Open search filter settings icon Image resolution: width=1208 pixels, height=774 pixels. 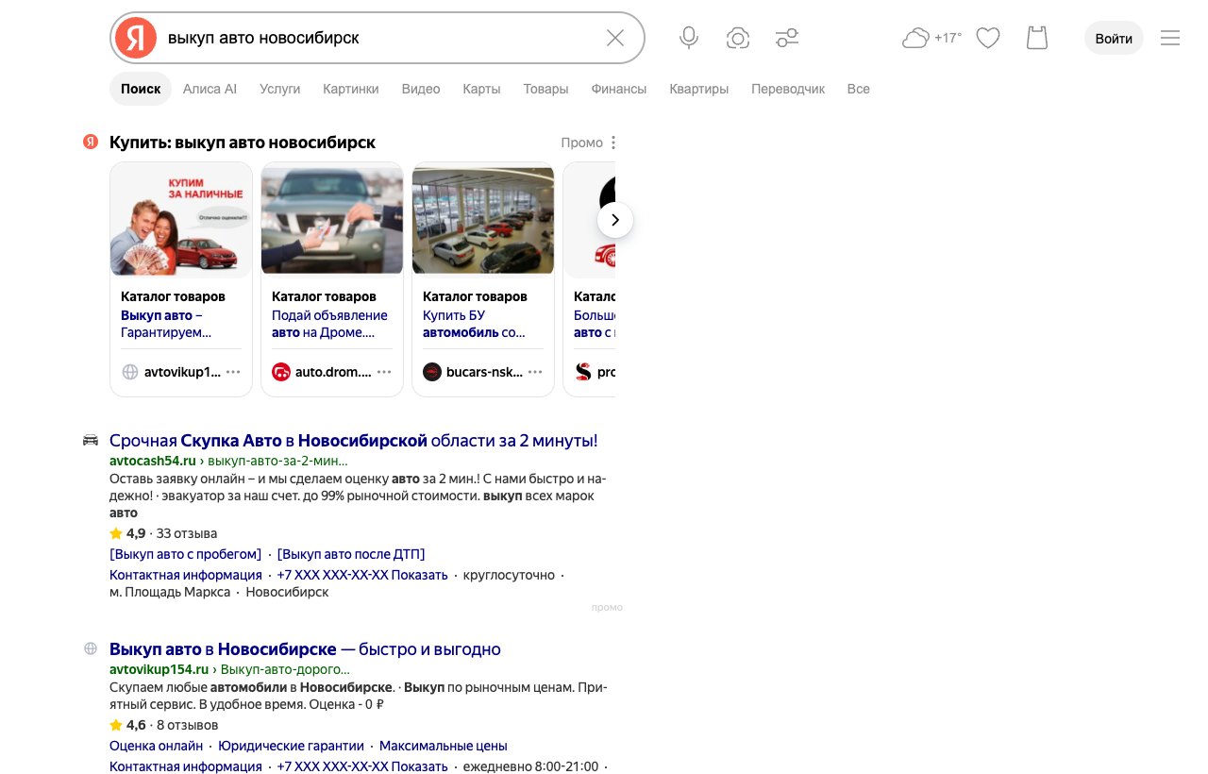tap(787, 38)
